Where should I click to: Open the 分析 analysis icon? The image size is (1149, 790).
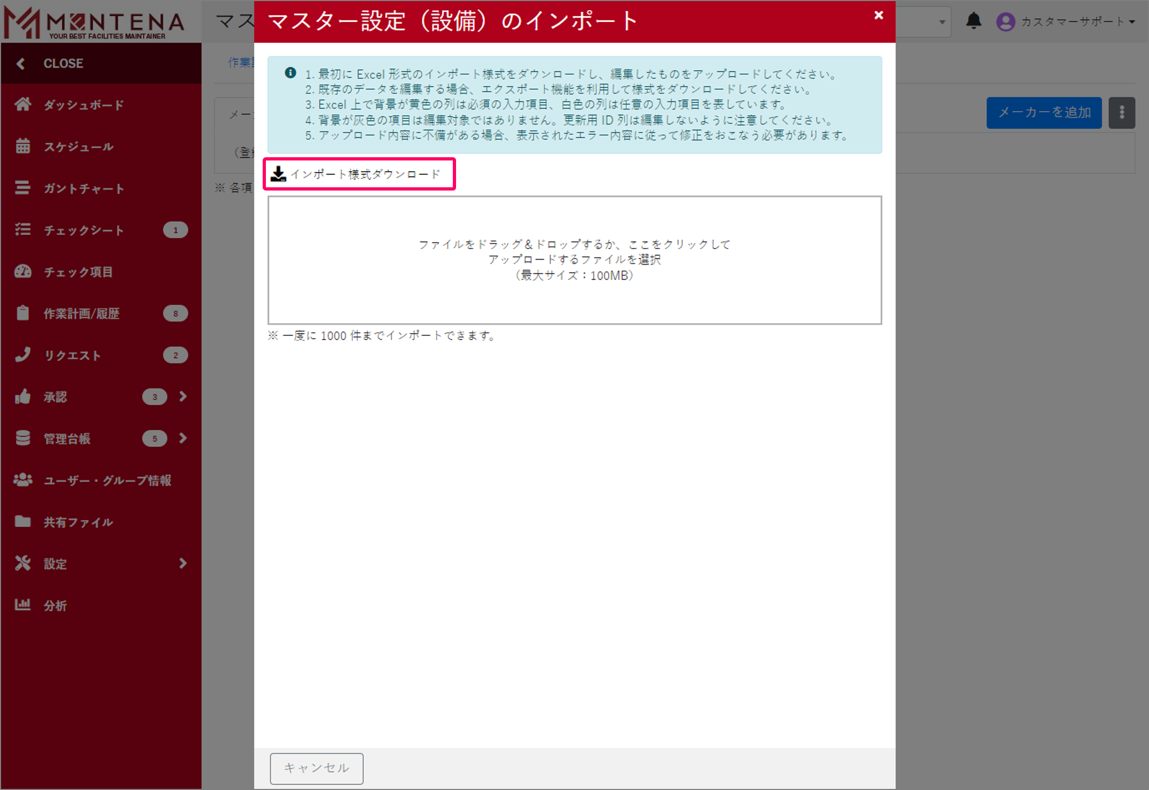coord(23,605)
